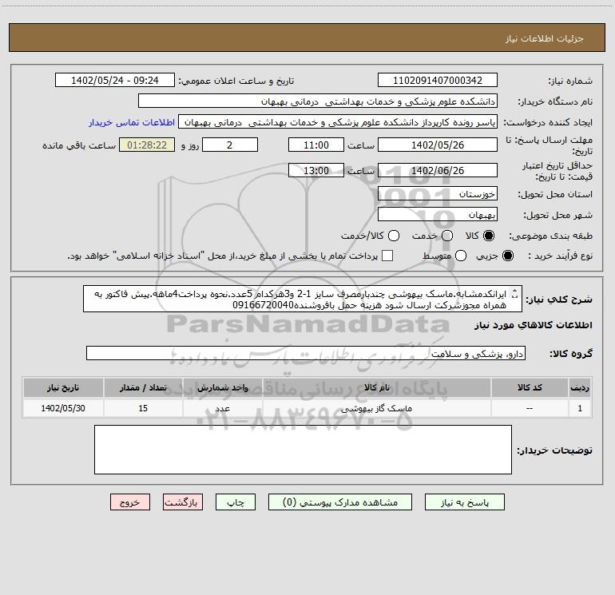
Task: Click the row number cell 1
Action: coord(580,408)
